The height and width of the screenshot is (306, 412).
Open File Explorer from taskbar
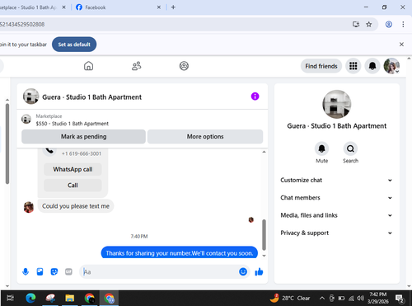70,298
